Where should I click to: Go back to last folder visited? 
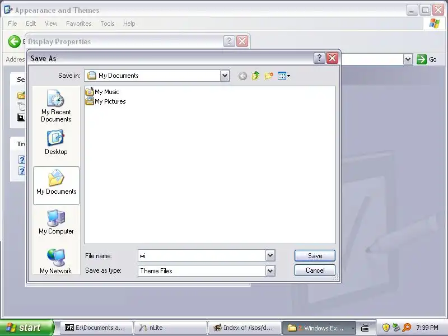242,76
